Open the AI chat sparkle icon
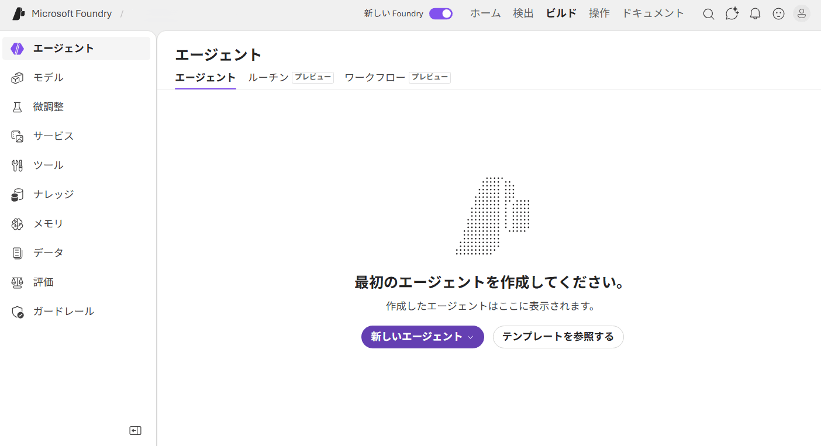Screen dimensions: 821x446 tap(732, 13)
